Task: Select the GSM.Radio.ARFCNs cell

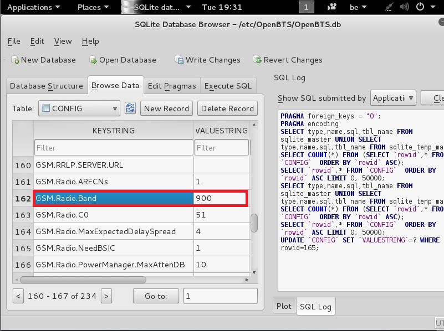Action: pyautogui.click(x=114, y=182)
